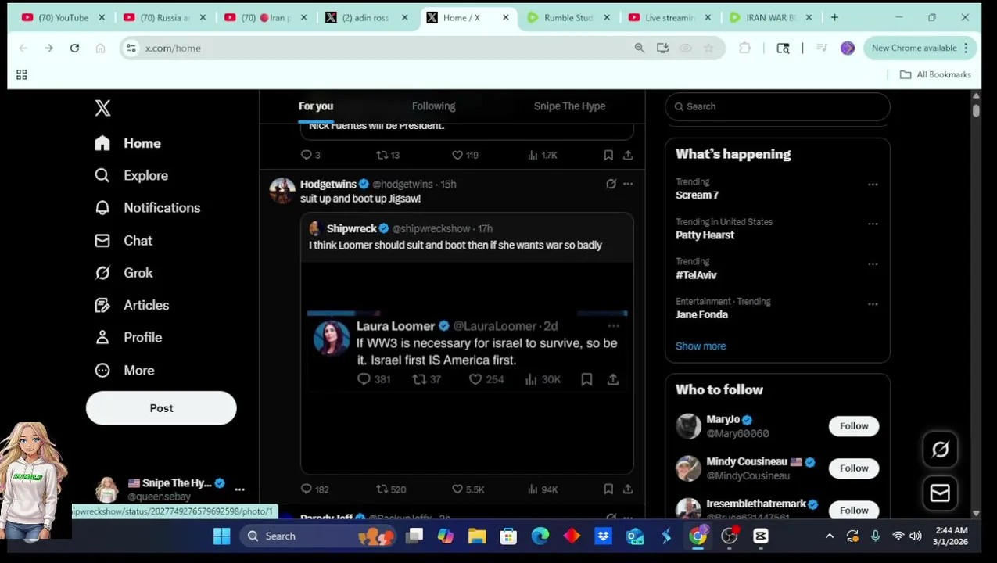Bookmark this tab star icon
997x563 pixels.
pos(708,48)
